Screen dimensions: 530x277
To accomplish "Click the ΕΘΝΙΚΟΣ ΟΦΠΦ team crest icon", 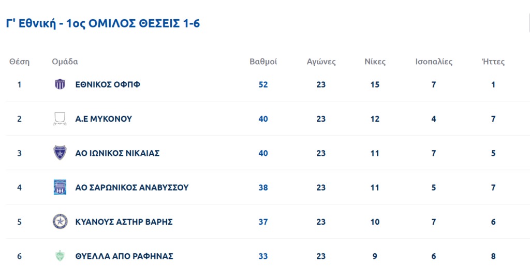I will [x=60, y=84].
